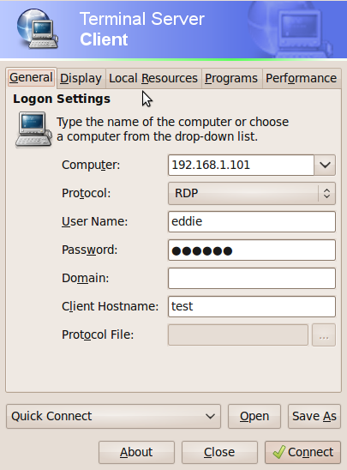This screenshot has width=347, height=470.
Task: Click the User Name field
Action: point(252,221)
